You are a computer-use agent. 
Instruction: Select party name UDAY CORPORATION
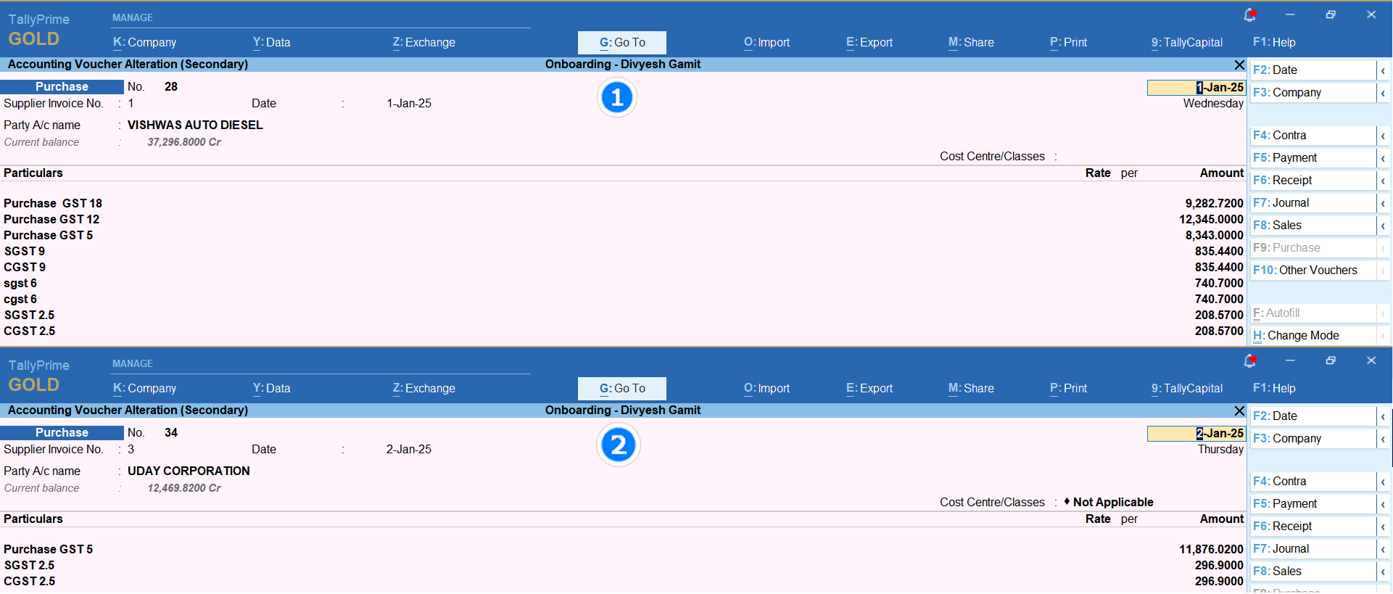(189, 471)
